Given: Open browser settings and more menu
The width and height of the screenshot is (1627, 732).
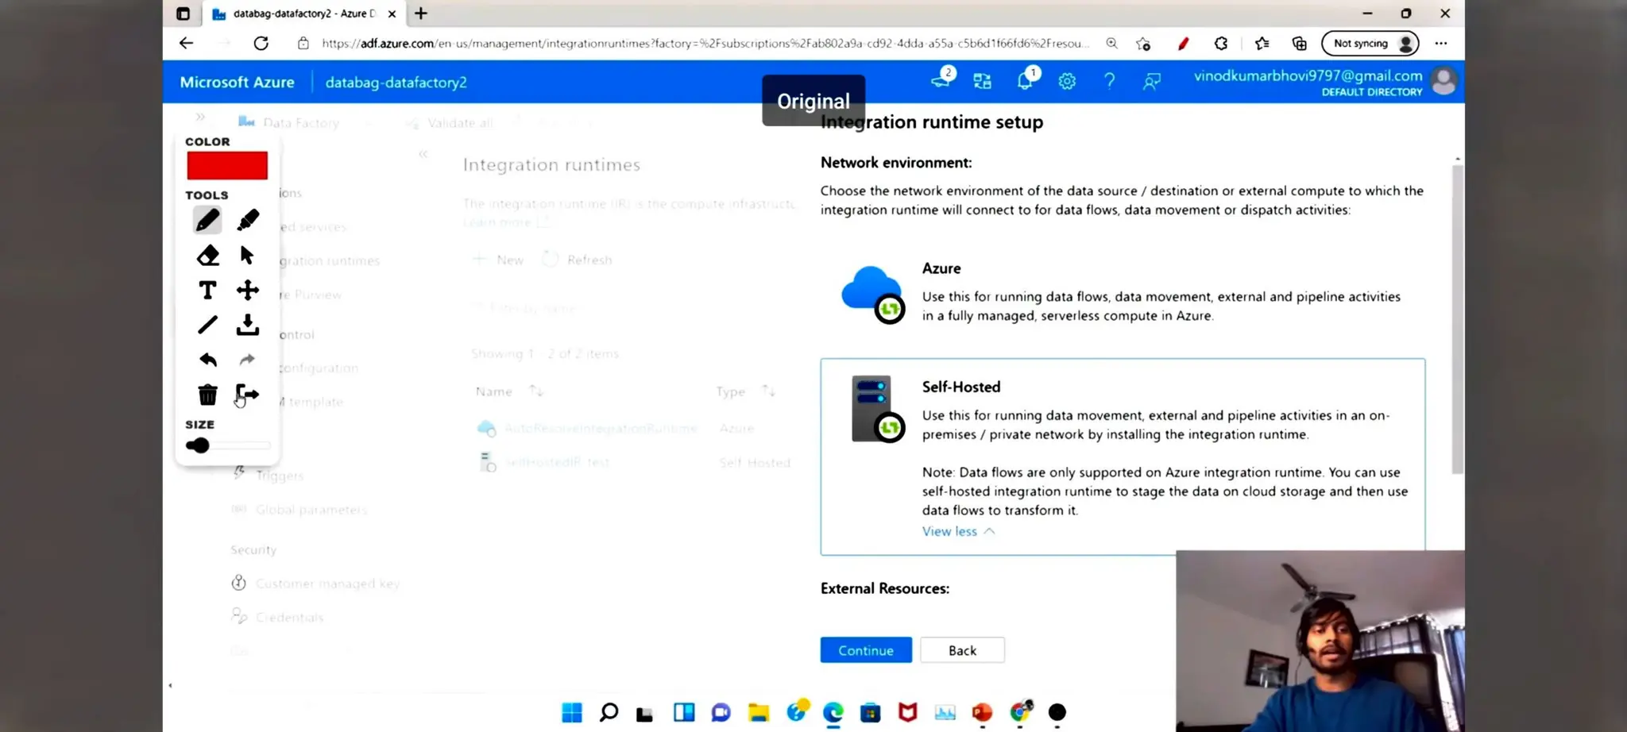Looking at the screenshot, I should [1441, 43].
